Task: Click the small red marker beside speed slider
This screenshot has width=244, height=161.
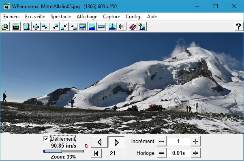Action: pyautogui.click(x=86, y=146)
